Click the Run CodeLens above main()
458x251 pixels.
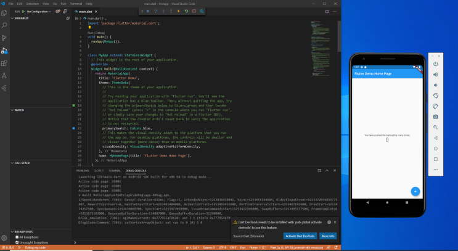tap(90, 33)
